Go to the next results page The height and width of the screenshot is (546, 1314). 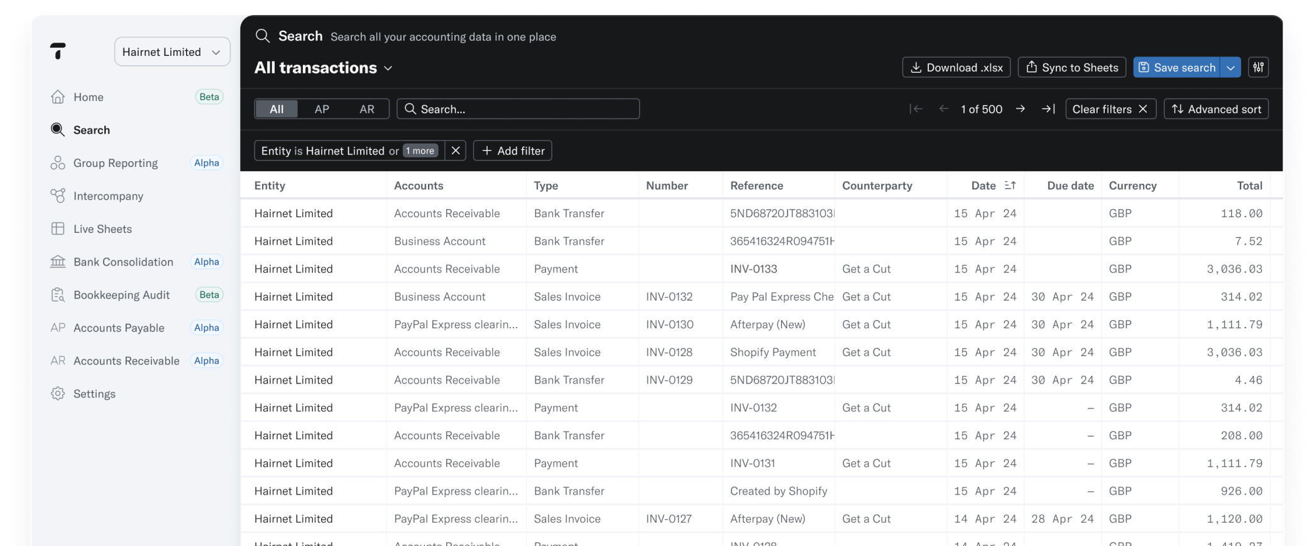click(x=1021, y=109)
